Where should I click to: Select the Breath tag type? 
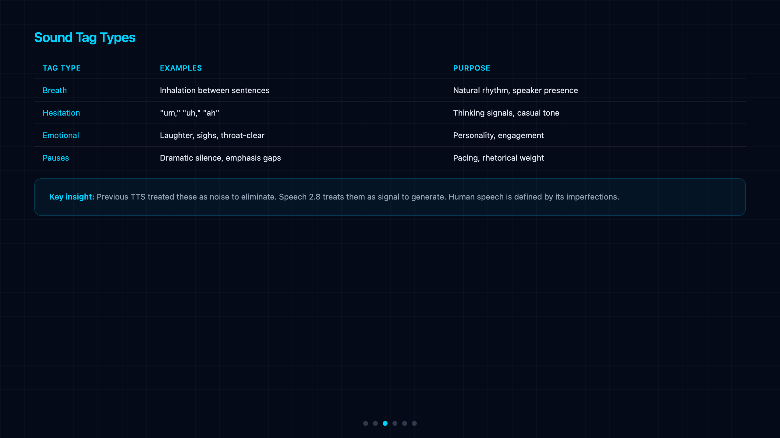pos(55,90)
